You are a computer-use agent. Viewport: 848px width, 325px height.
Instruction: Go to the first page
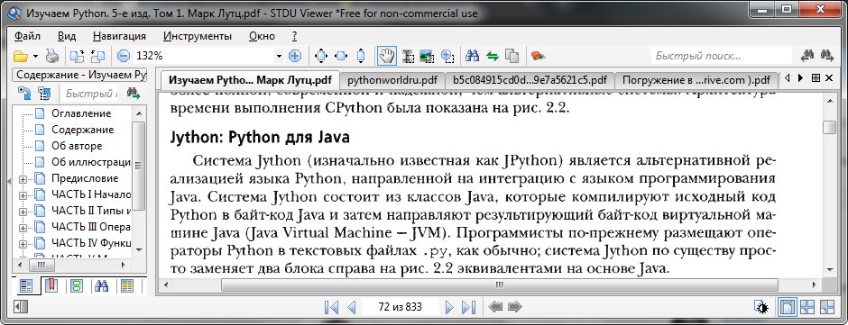(331, 307)
